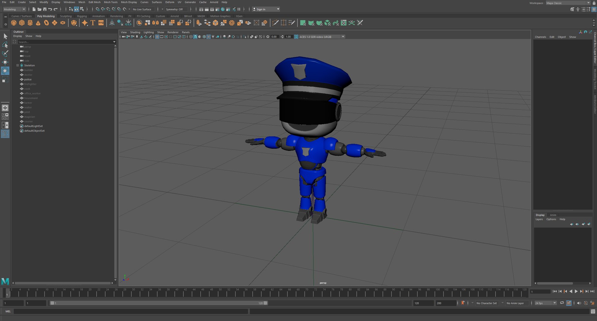The height and width of the screenshot is (321, 597).
Task: Open the 24 fps frame rate dropdown
Action: click(x=545, y=303)
